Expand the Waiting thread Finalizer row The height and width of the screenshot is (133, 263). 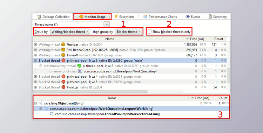pyautogui.click(x=35, y=44)
